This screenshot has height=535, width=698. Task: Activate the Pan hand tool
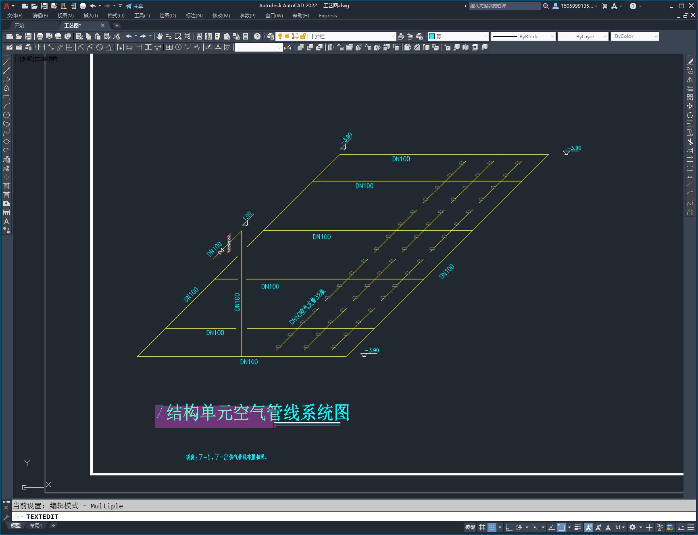(x=160, y=36)
